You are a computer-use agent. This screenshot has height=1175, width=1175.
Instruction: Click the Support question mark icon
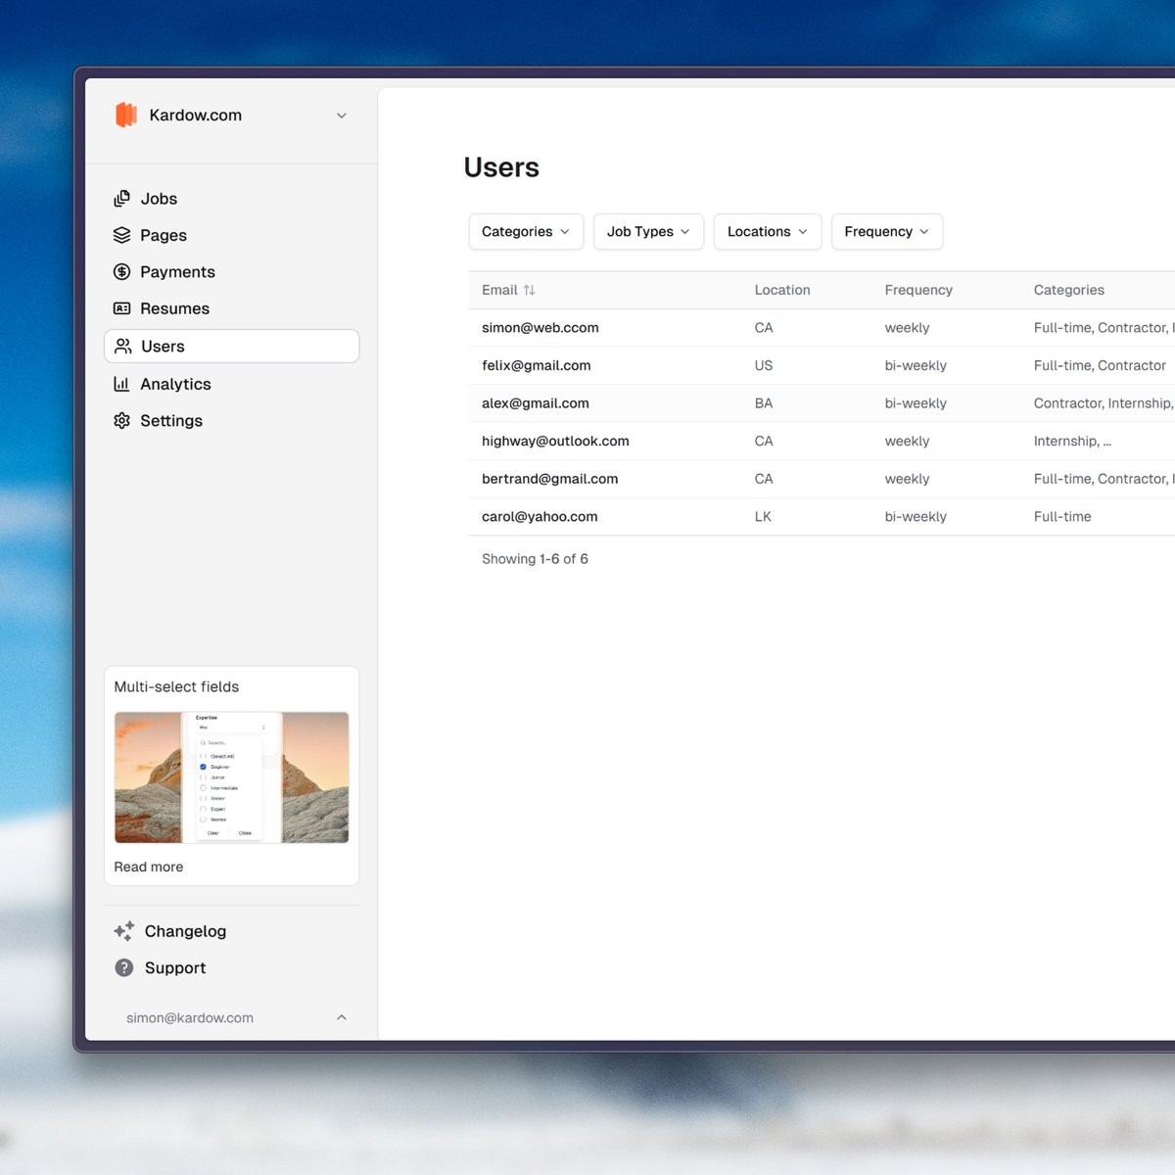coord(124,967)
